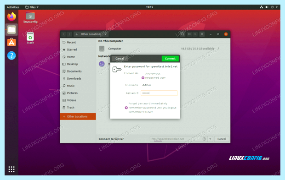Open Pictures in the sidebar
285x180 pixels.
(78, 93)
